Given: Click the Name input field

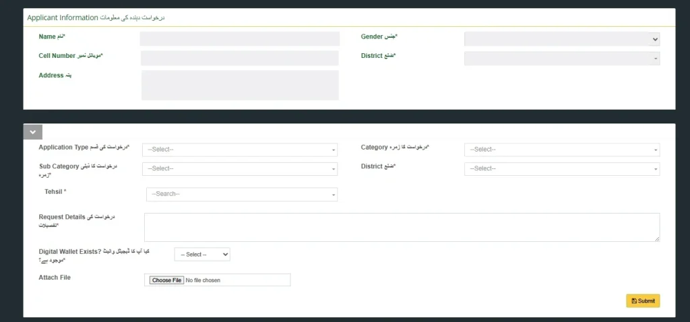Looking at the screenshot, I should [239, 39].
